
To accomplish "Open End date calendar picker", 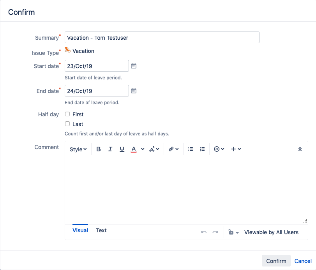I will coord(134,91).
